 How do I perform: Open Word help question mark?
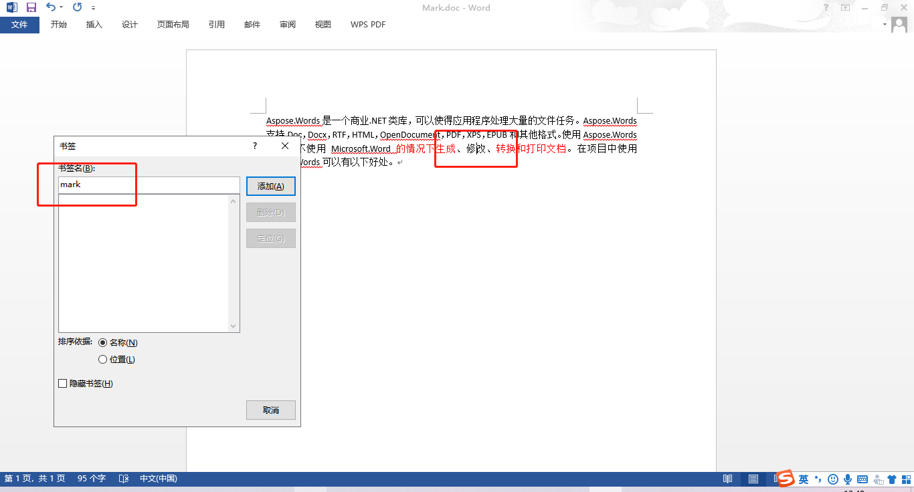(827, 7)
